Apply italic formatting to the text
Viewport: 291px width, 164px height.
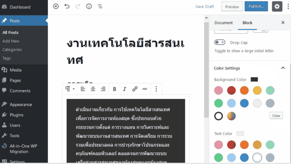(124, 89)
